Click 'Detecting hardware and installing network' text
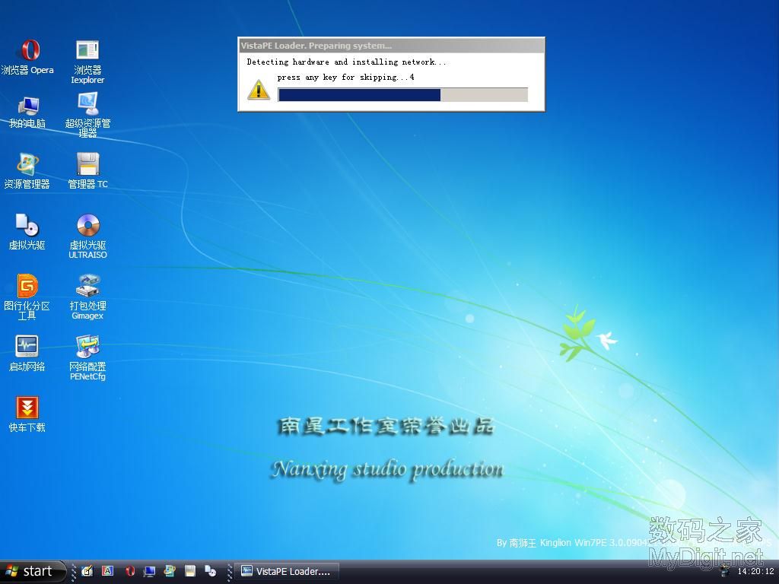Screen dimensions: 779x584 346,62
